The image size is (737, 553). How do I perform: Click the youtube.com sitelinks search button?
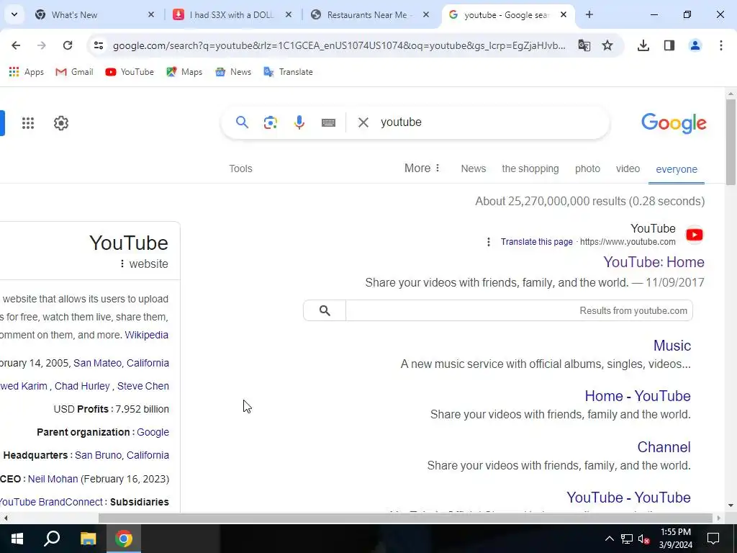325,310
